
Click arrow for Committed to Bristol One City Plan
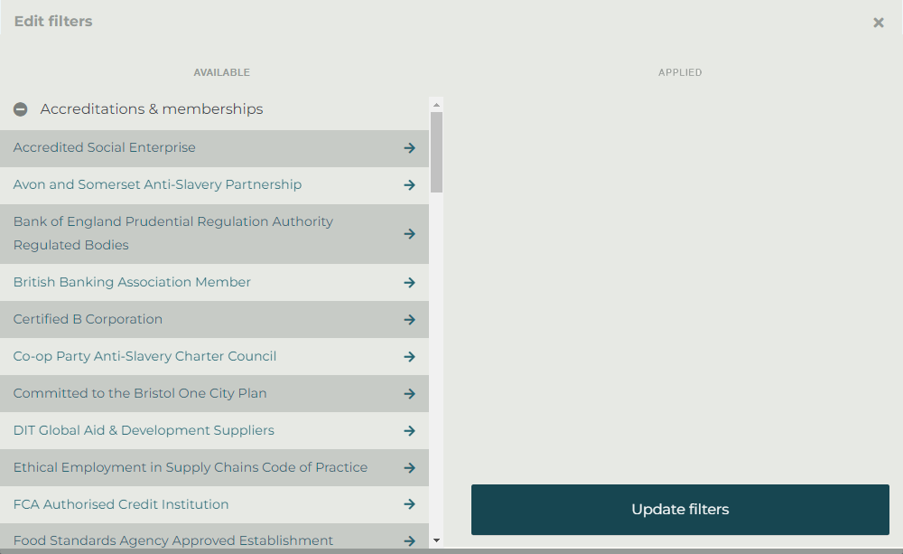tap(409, 394)
